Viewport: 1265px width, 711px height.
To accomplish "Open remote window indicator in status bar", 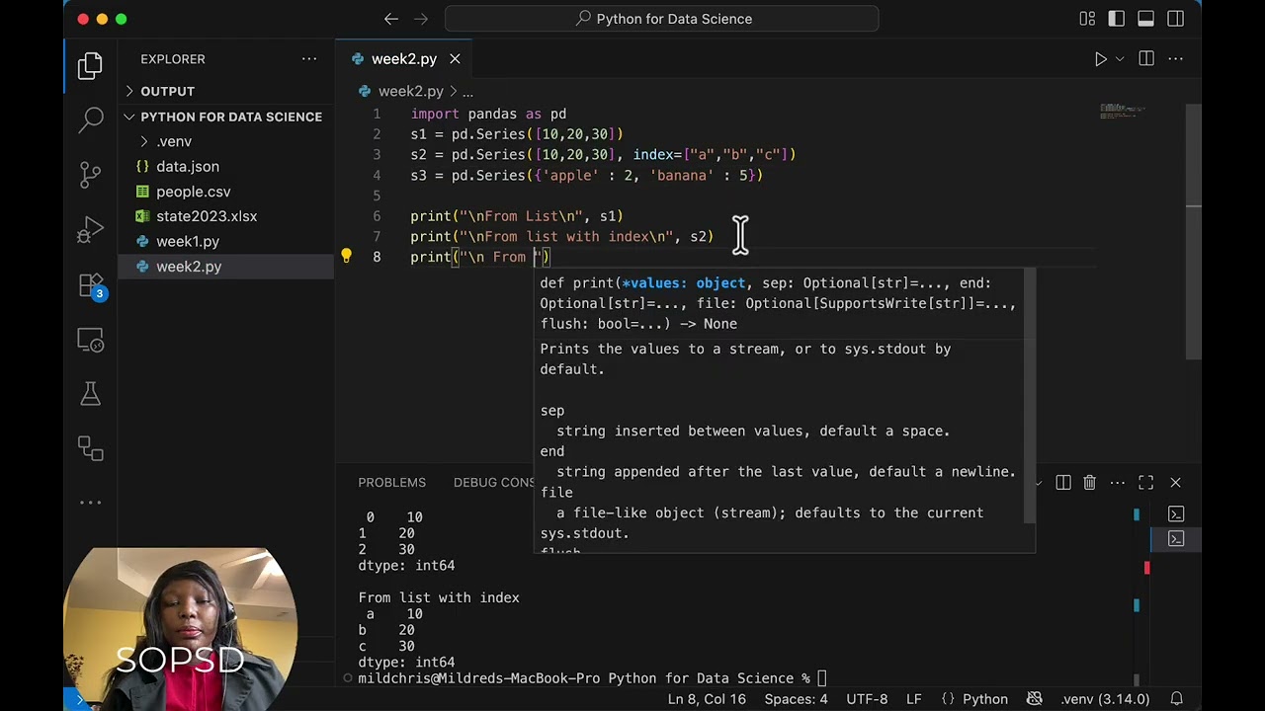I will (x=79, y=699).
